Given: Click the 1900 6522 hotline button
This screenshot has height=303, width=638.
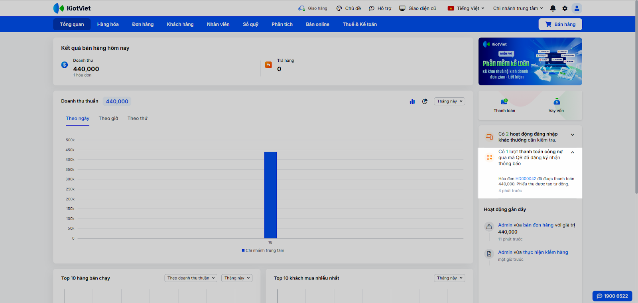Looking at the screenshot, I should [612, 296].
